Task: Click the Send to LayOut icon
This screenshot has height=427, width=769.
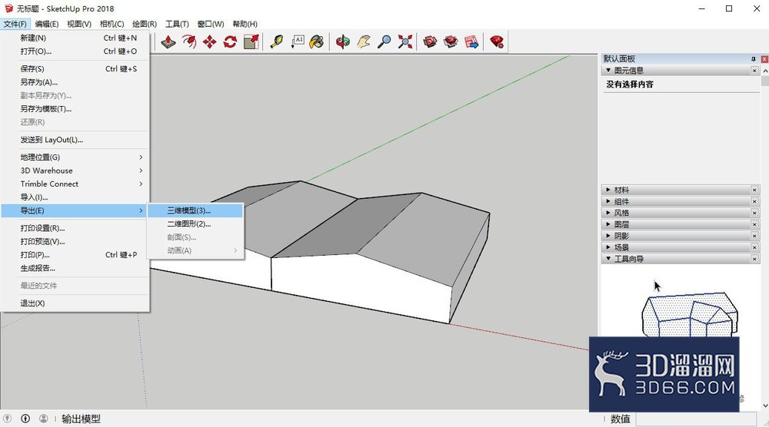Action: tap(471, 41)
